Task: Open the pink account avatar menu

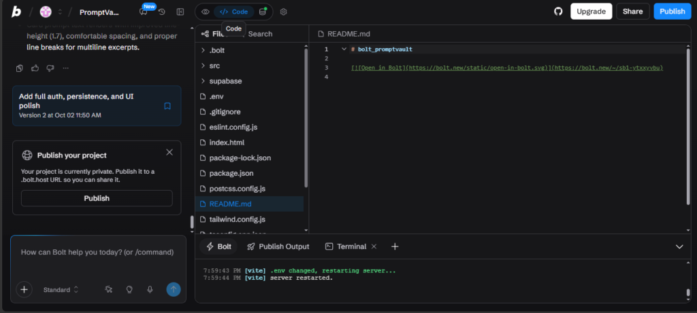Action: (46, 12)
